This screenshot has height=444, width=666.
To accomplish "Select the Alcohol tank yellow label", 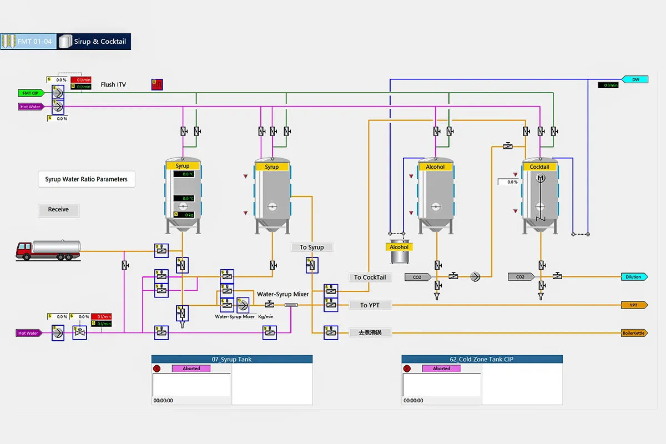I will (x=435, y=167).
